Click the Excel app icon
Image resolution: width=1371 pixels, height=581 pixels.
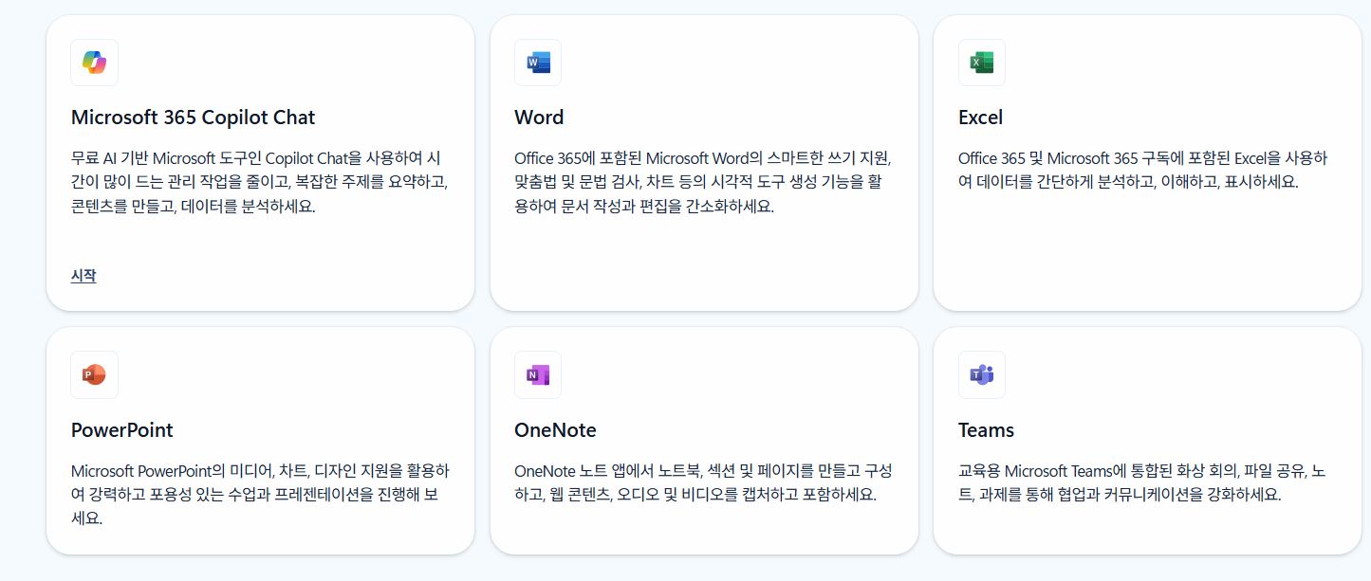(x=982, y=62)
